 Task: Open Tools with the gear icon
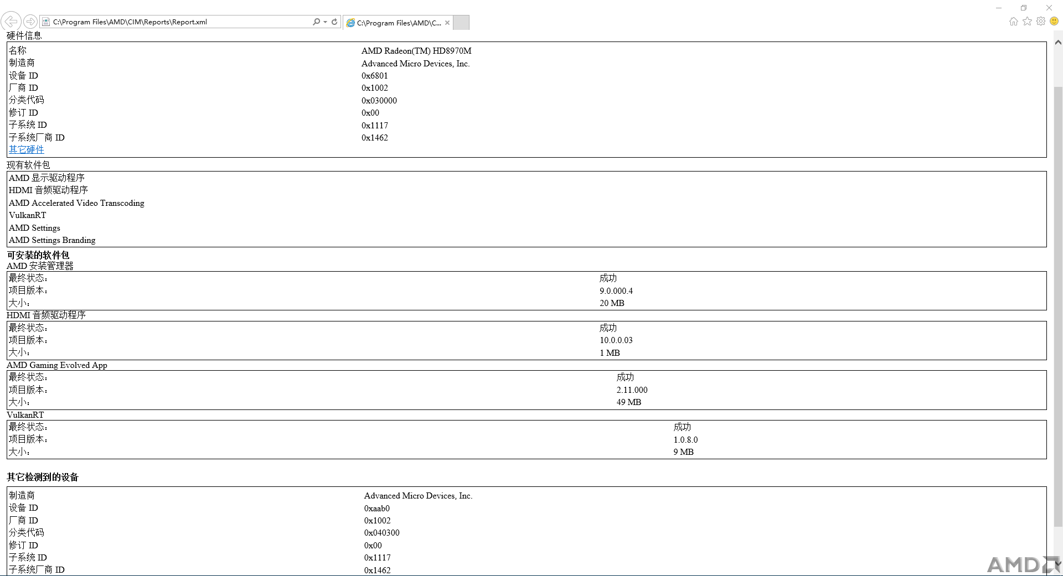tap(1041, 21)
